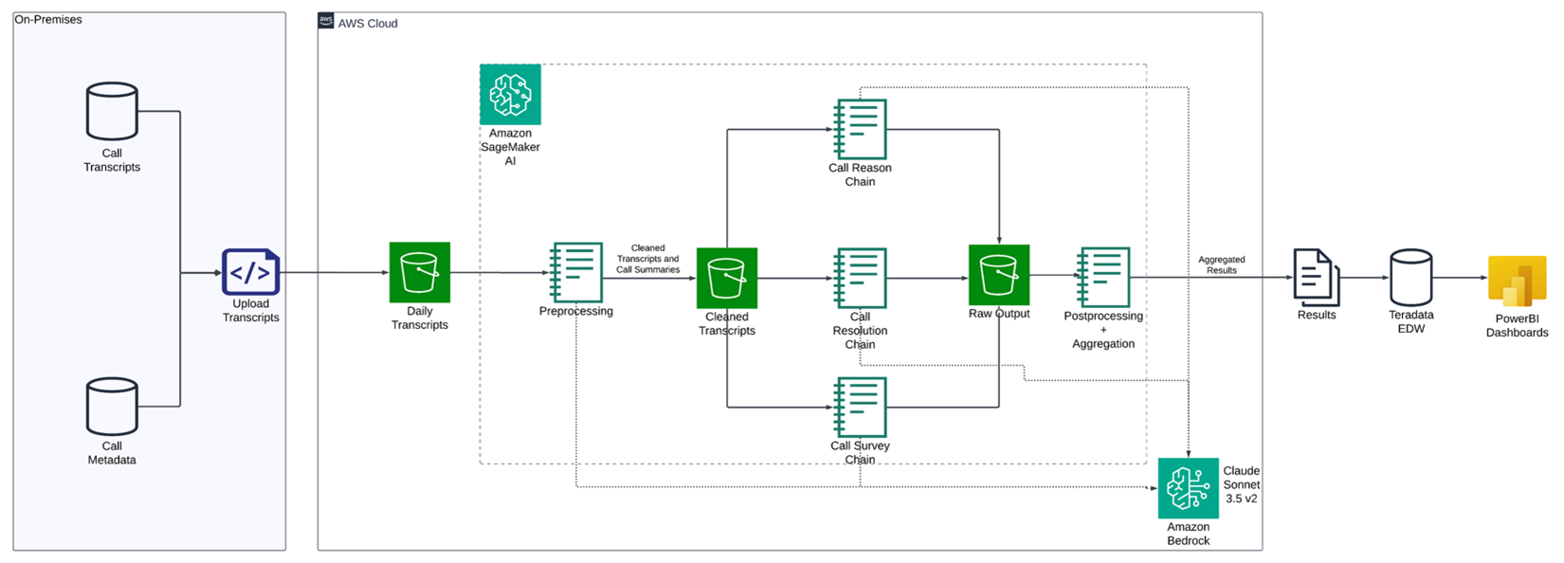Click the Call Resolution Chain notebook icon
Image resolution: width=1564 pixels, height=563 pixels.
click(860, 279)
